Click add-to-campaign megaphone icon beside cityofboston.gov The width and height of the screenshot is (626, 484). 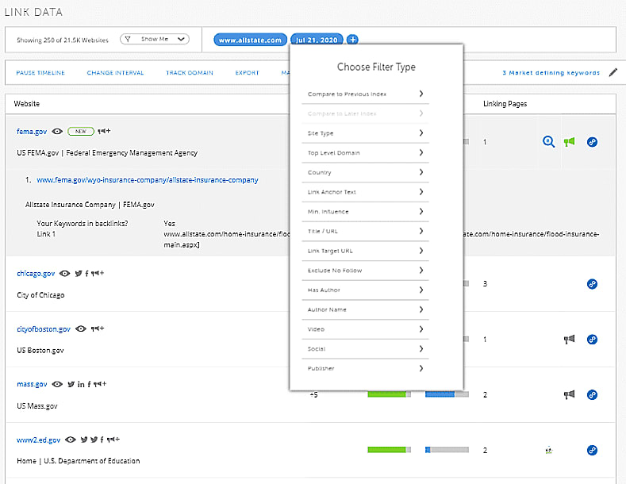(98, 328)
